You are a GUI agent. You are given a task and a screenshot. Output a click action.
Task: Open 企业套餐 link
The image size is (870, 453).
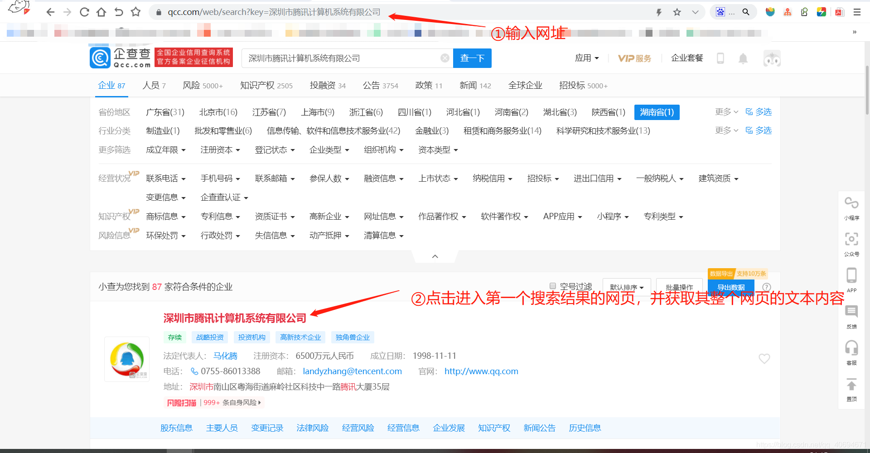687,58
